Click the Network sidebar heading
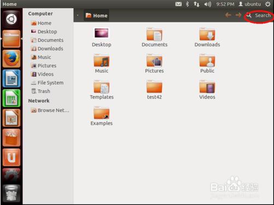Image resolution: width=274 pixels, height=205 pixels. pyautogui.click(x=39, y=101)
